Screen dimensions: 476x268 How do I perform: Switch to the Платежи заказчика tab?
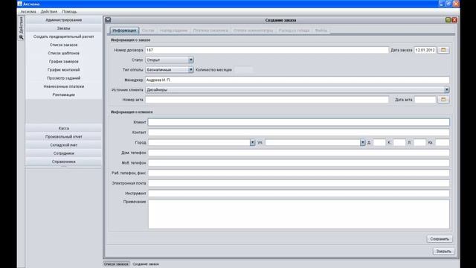pos(210,31)
